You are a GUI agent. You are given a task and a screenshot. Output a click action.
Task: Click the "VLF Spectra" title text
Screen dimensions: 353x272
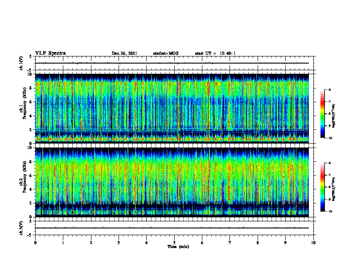click(x=51, y=53)
